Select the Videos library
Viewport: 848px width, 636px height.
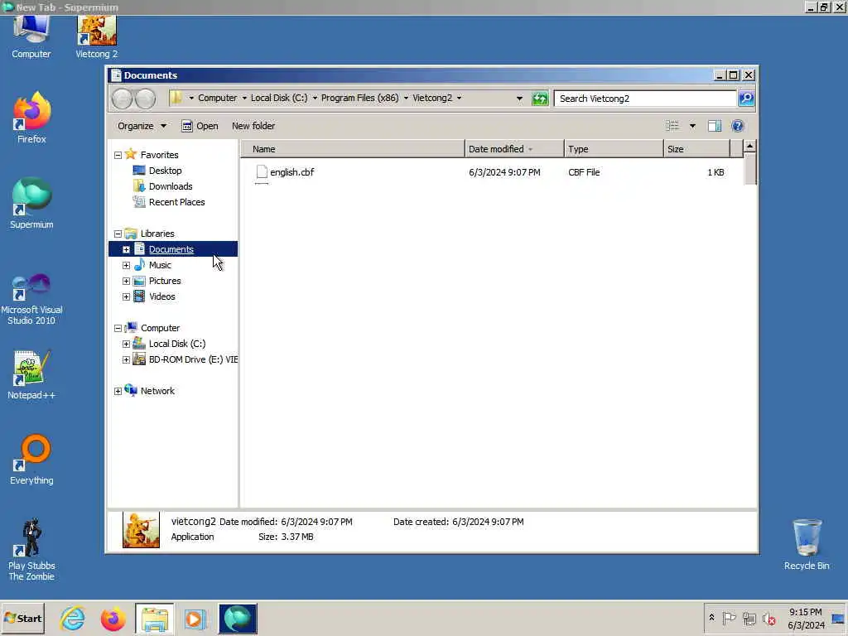pos(162,296)
